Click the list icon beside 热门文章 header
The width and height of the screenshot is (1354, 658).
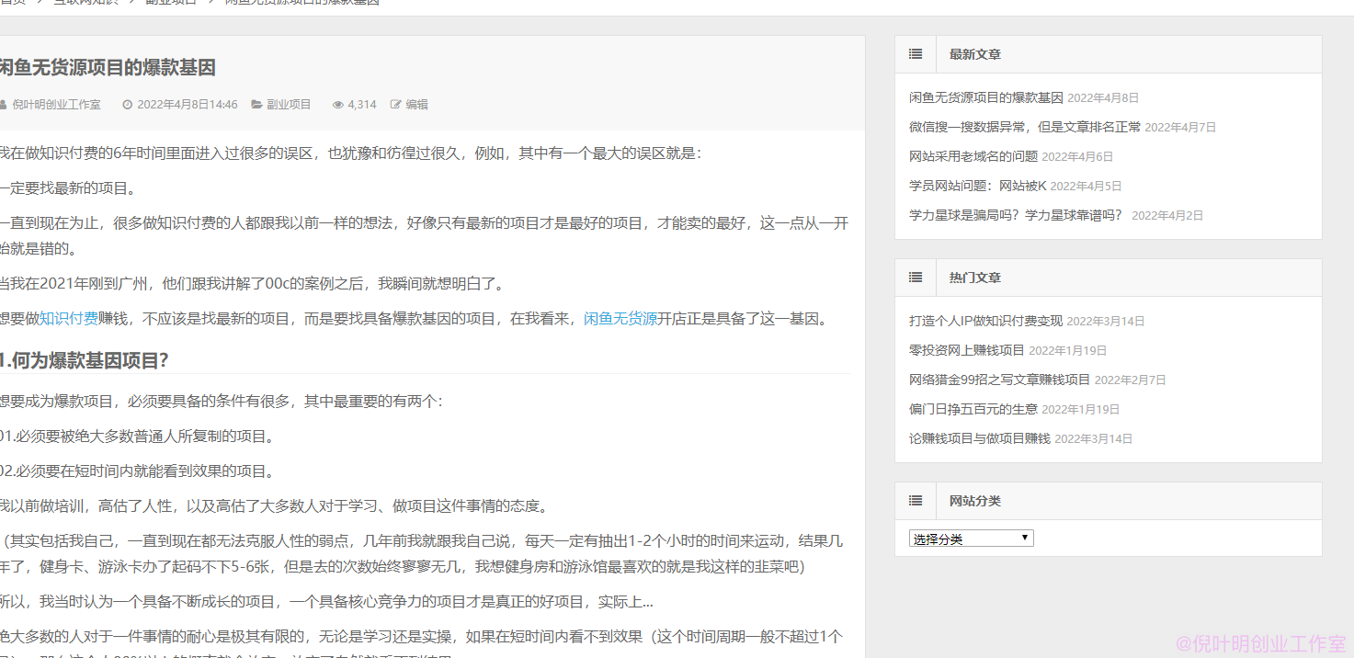(x=916, y=278)
